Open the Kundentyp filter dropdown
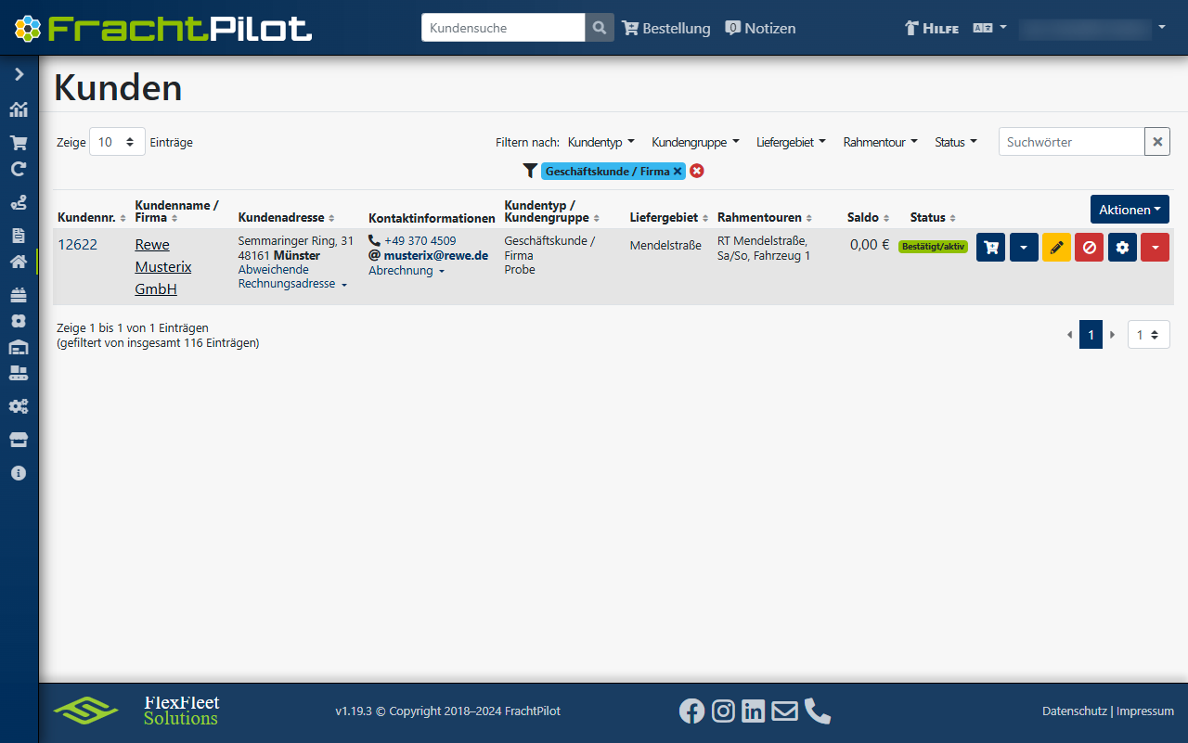Screen dimensions: 1188x743 [x=601, y=142]
